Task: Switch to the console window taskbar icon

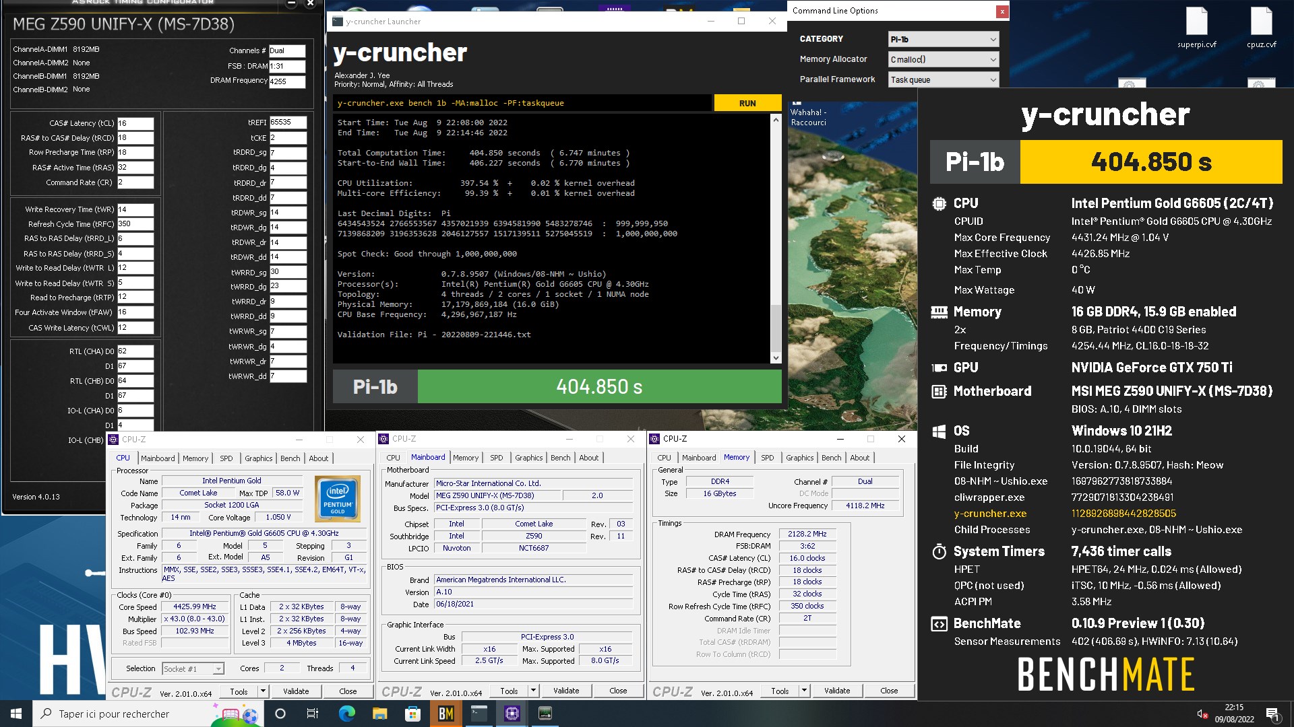Action: tap(479, 714)
